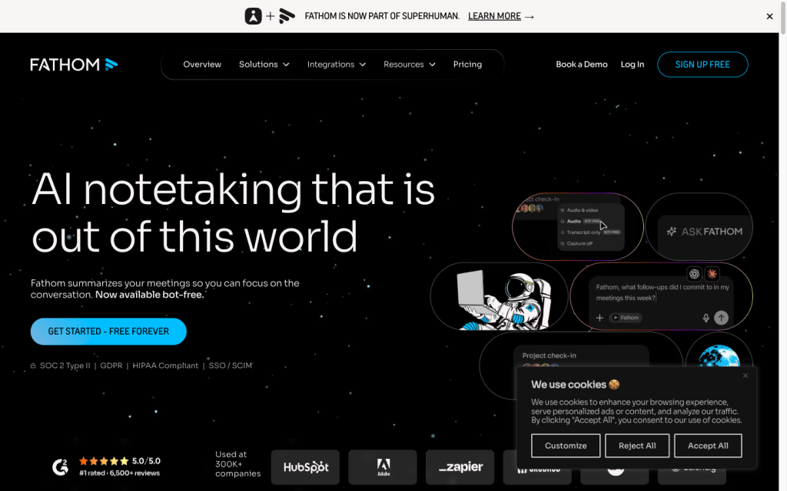
Task: Click the Superhuman app icon in banner
Action: click(x=253, y=16)
